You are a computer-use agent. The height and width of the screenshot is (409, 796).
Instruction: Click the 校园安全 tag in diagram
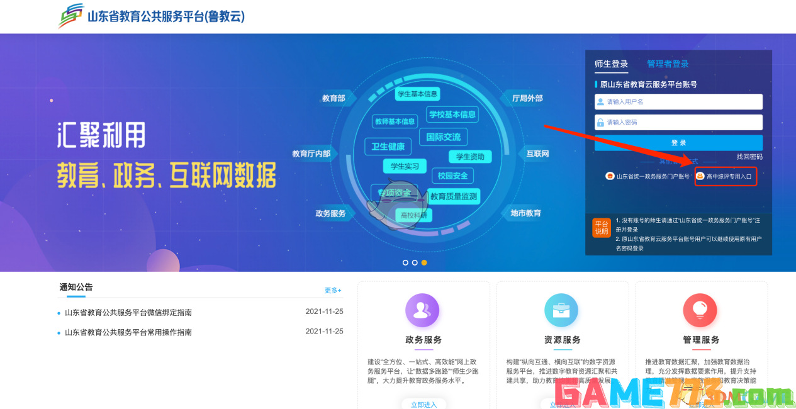[x=453, y=176]
